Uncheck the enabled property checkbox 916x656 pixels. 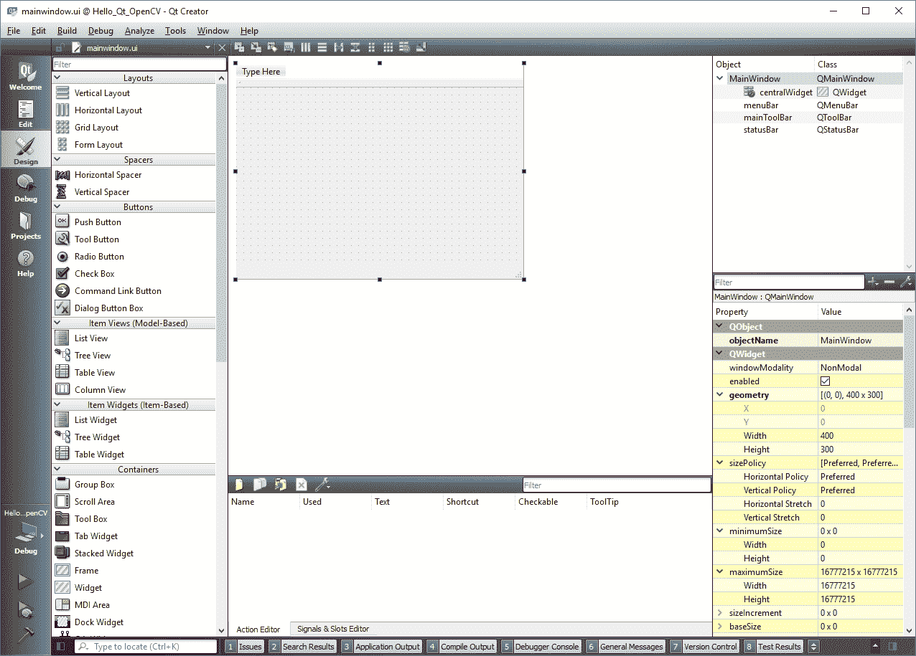(825, 381)
